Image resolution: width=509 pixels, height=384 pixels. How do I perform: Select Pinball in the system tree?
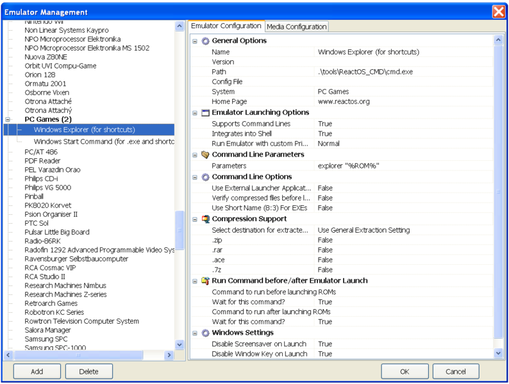(34, 196)
